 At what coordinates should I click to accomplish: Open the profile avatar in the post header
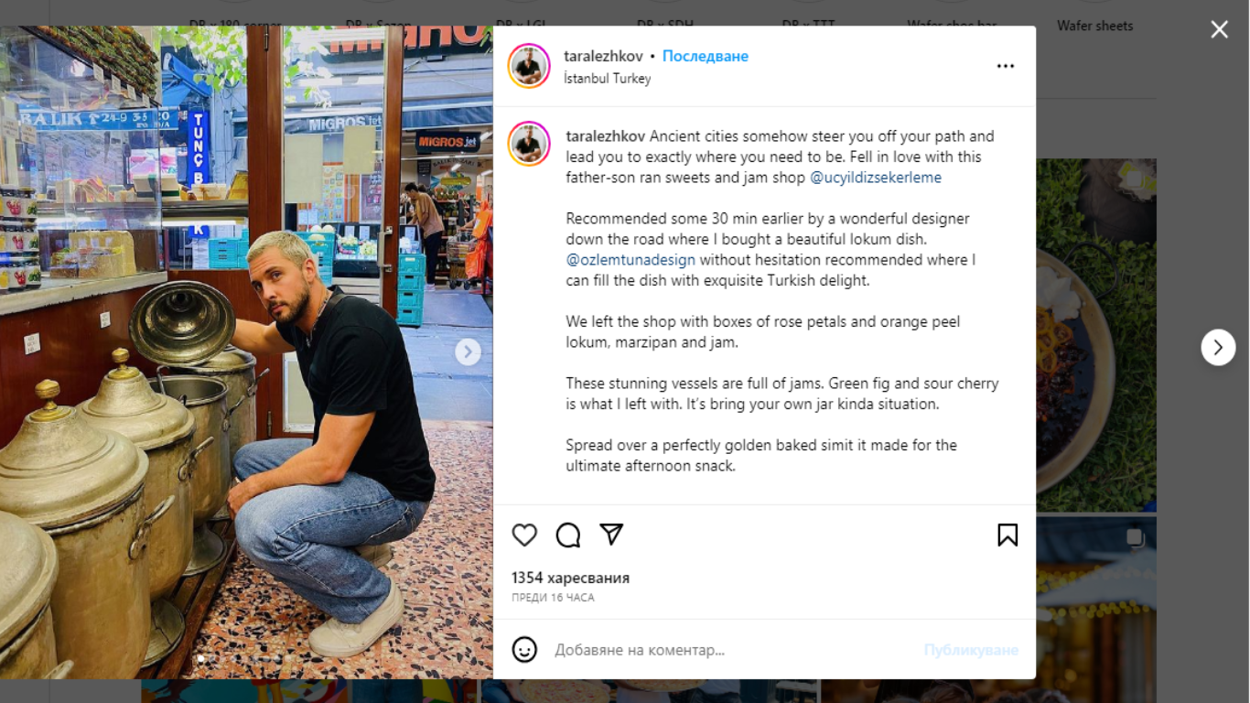coord(529,66)
